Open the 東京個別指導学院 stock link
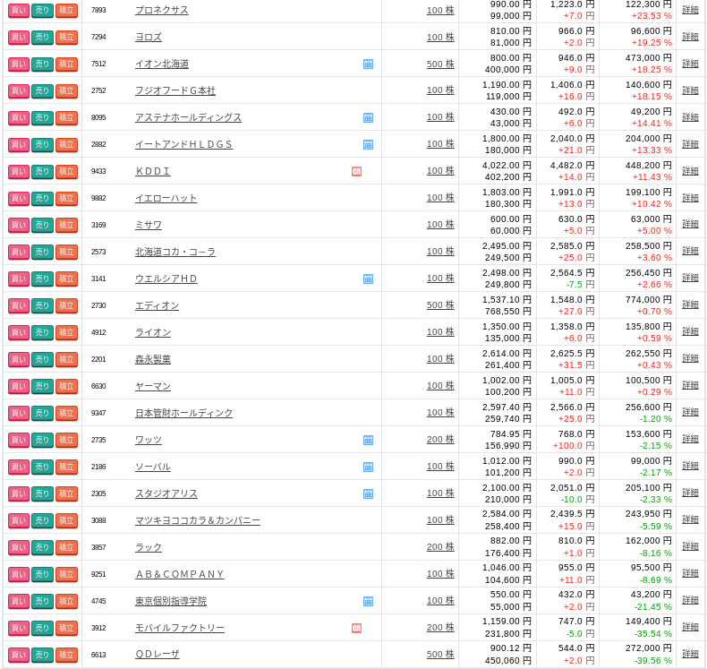Viewport: 707px width, 669px height. [x=171, y=601]
